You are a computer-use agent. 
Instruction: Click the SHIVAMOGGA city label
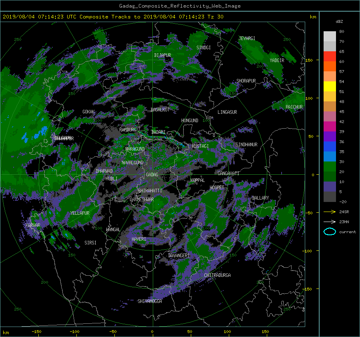pyautogui.click(x=150, y=301)
